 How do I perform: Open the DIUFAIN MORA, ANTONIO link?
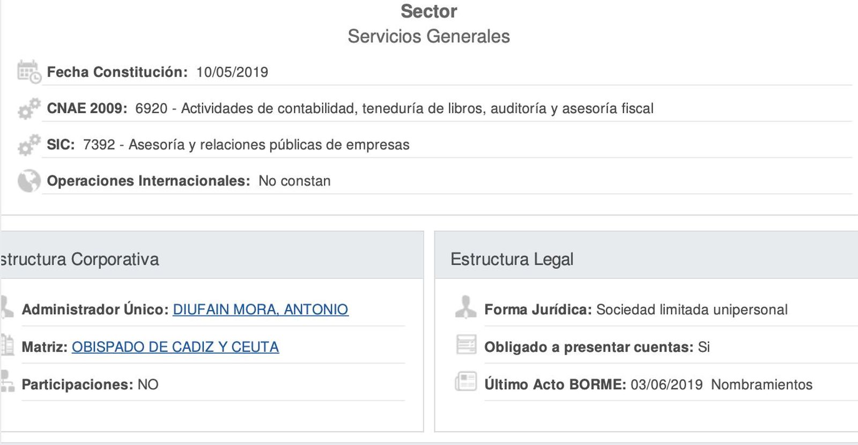click(260, 309)
